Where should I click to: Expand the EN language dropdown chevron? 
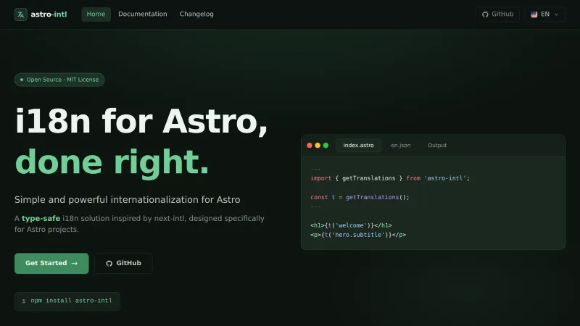tap(557, 14)
